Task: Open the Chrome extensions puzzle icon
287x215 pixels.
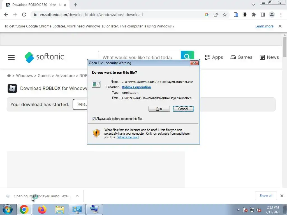Action: (x=254, y=15)
